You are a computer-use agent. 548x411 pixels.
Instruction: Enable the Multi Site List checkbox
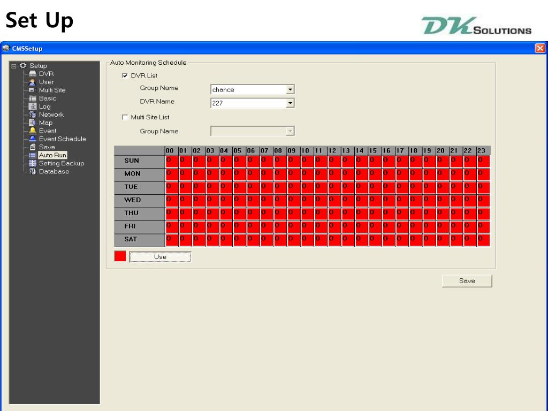125,117
